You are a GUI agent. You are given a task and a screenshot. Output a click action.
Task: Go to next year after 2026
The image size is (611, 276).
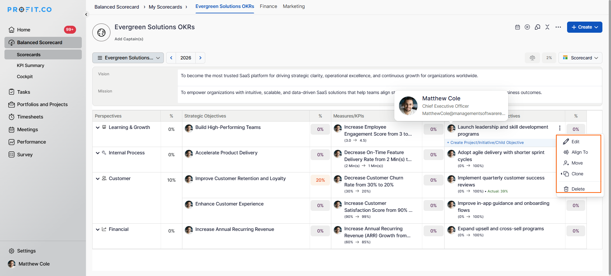(x=200, y=58)
